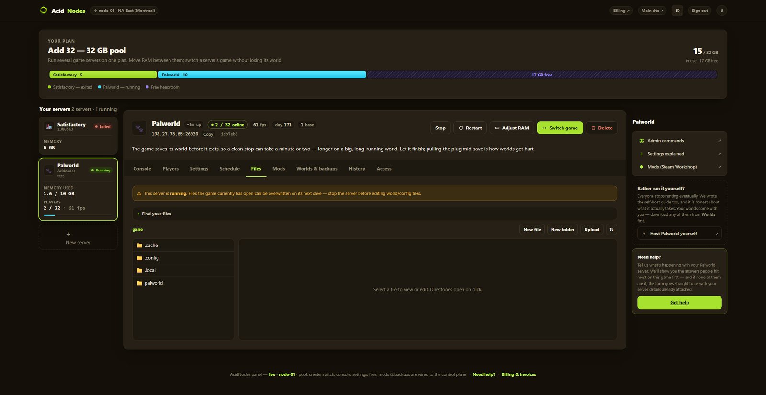This screenshot has height=395, width=766.
Task: Open the Access tab
Action: coord(384,169)
